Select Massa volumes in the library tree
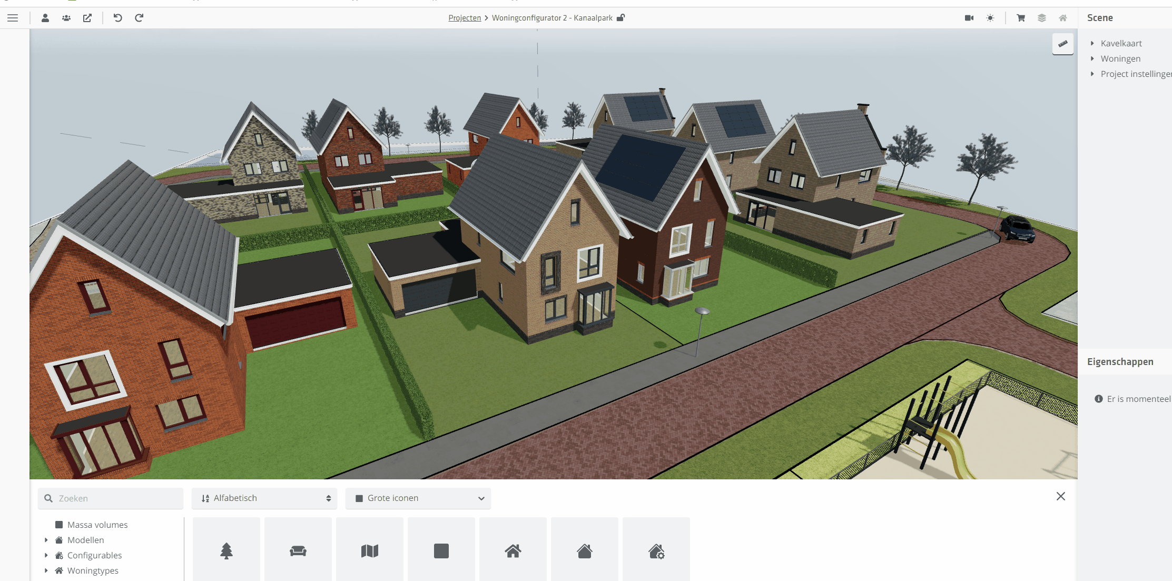 tap(97, 525)
